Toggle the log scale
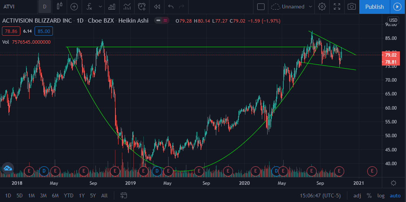406x202 pixels. (x=381, y=195)
